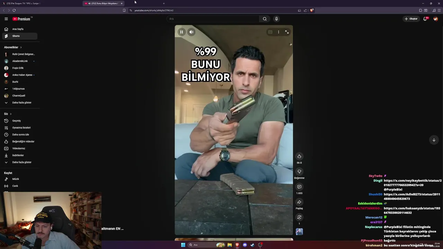Open Ruhi Çenet Belgeselleri subscription
Screen dimensions: 443x249
click(20, 54)
